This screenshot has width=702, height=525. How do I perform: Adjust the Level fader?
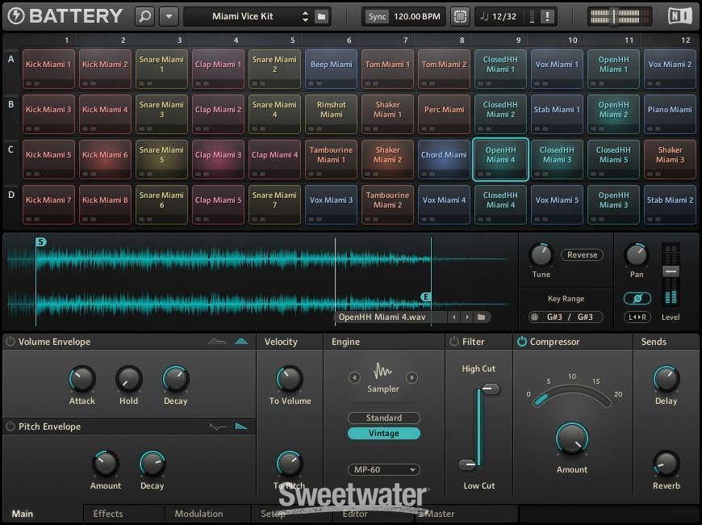(671, 271)
